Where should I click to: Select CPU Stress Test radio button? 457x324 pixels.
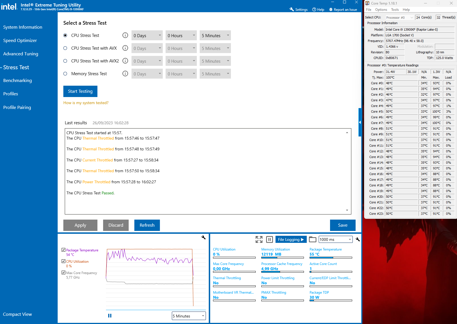tap(65, 35)
